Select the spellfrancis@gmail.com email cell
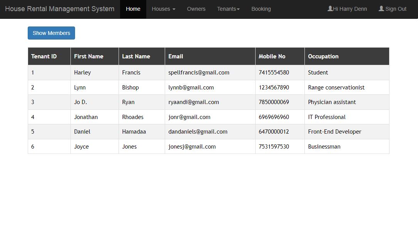 pyautogui.click(x=199, y=73)
